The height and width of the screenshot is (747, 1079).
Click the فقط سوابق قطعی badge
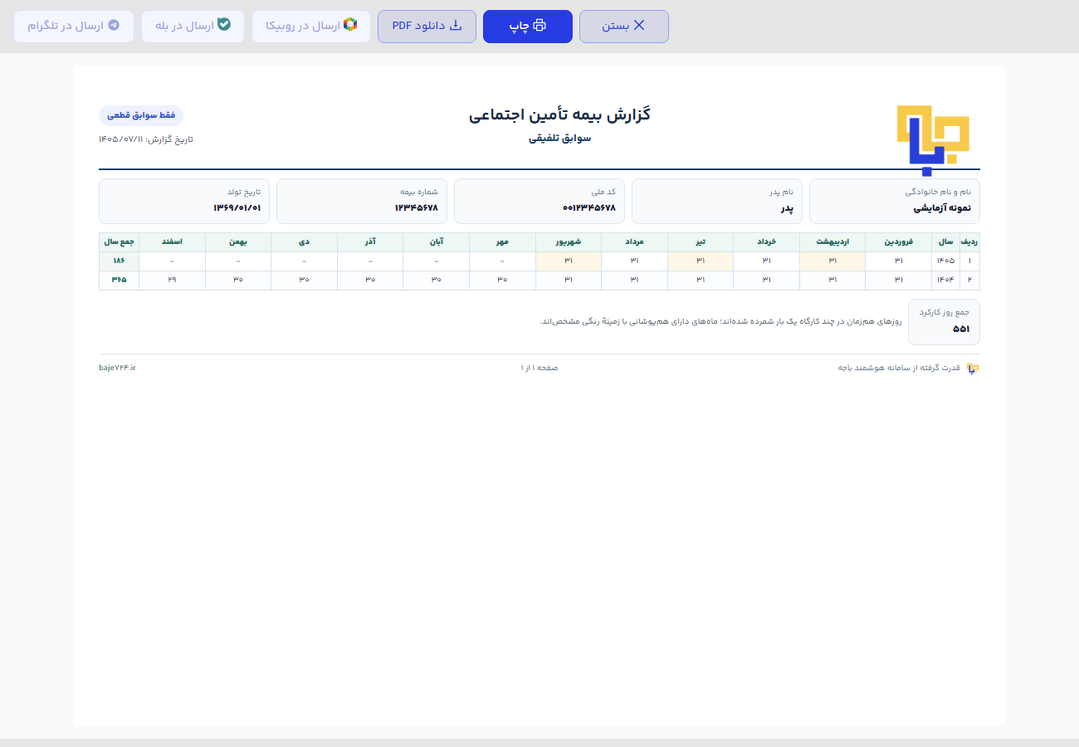coord(141,116)
